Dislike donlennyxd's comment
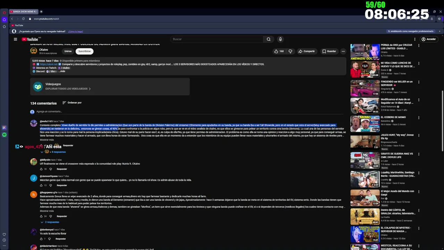The height and width of the screenshot is (250, 444). coord(49,239)
